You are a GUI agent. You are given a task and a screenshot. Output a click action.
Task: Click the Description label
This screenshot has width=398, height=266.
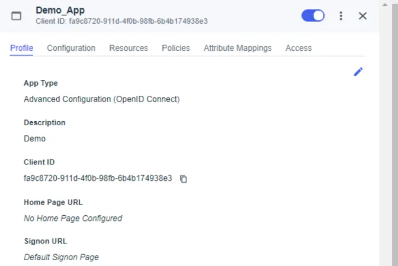point(44,122)
